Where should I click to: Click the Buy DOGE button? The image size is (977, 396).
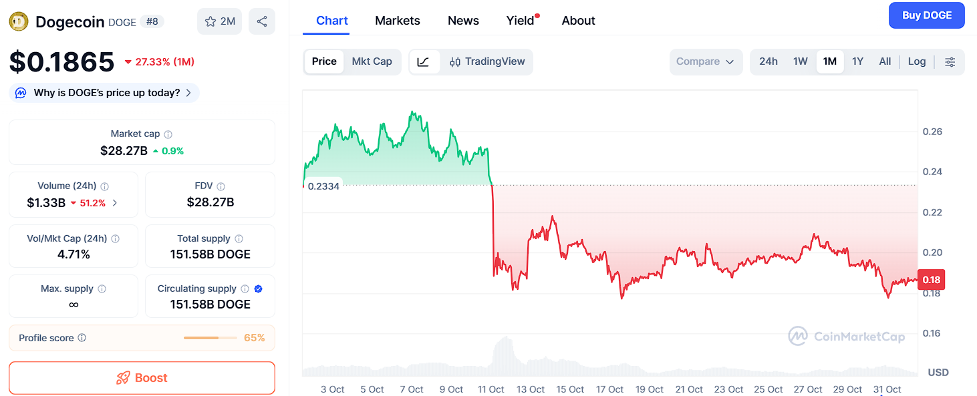coord(927,15)
